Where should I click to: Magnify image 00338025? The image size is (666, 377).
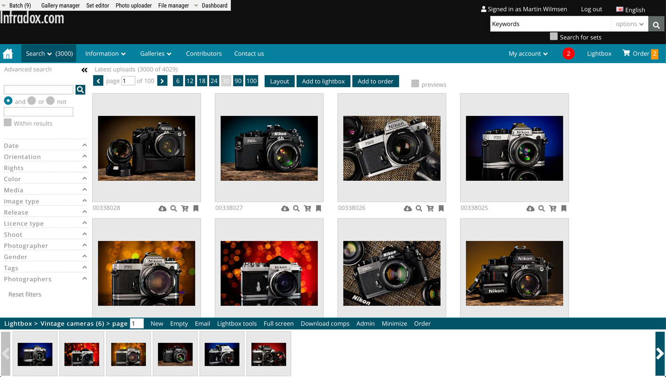(x=541, y=208)
